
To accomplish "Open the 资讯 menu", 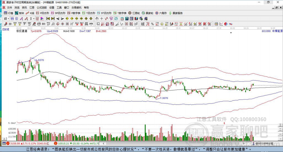I will click(x=24, y=7).
